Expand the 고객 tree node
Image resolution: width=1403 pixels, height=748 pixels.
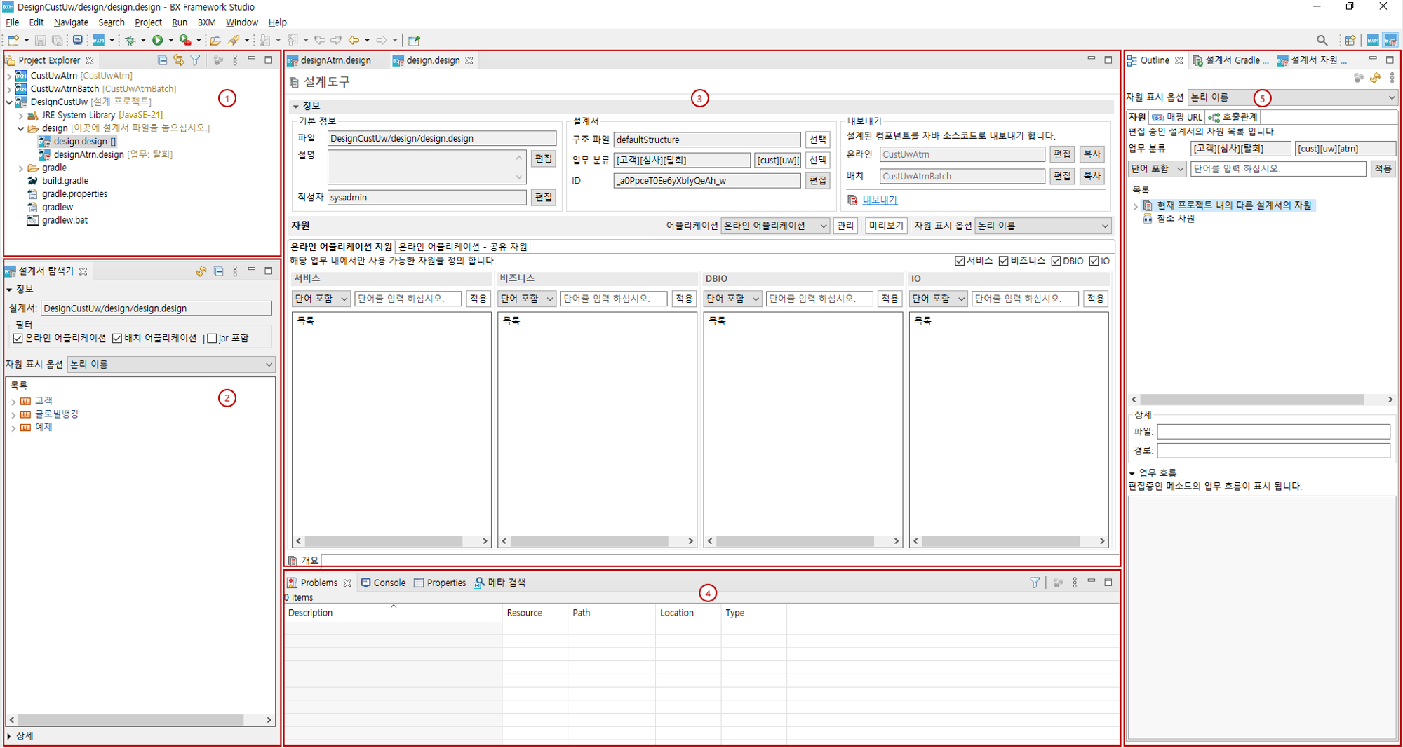click(13, 400)
